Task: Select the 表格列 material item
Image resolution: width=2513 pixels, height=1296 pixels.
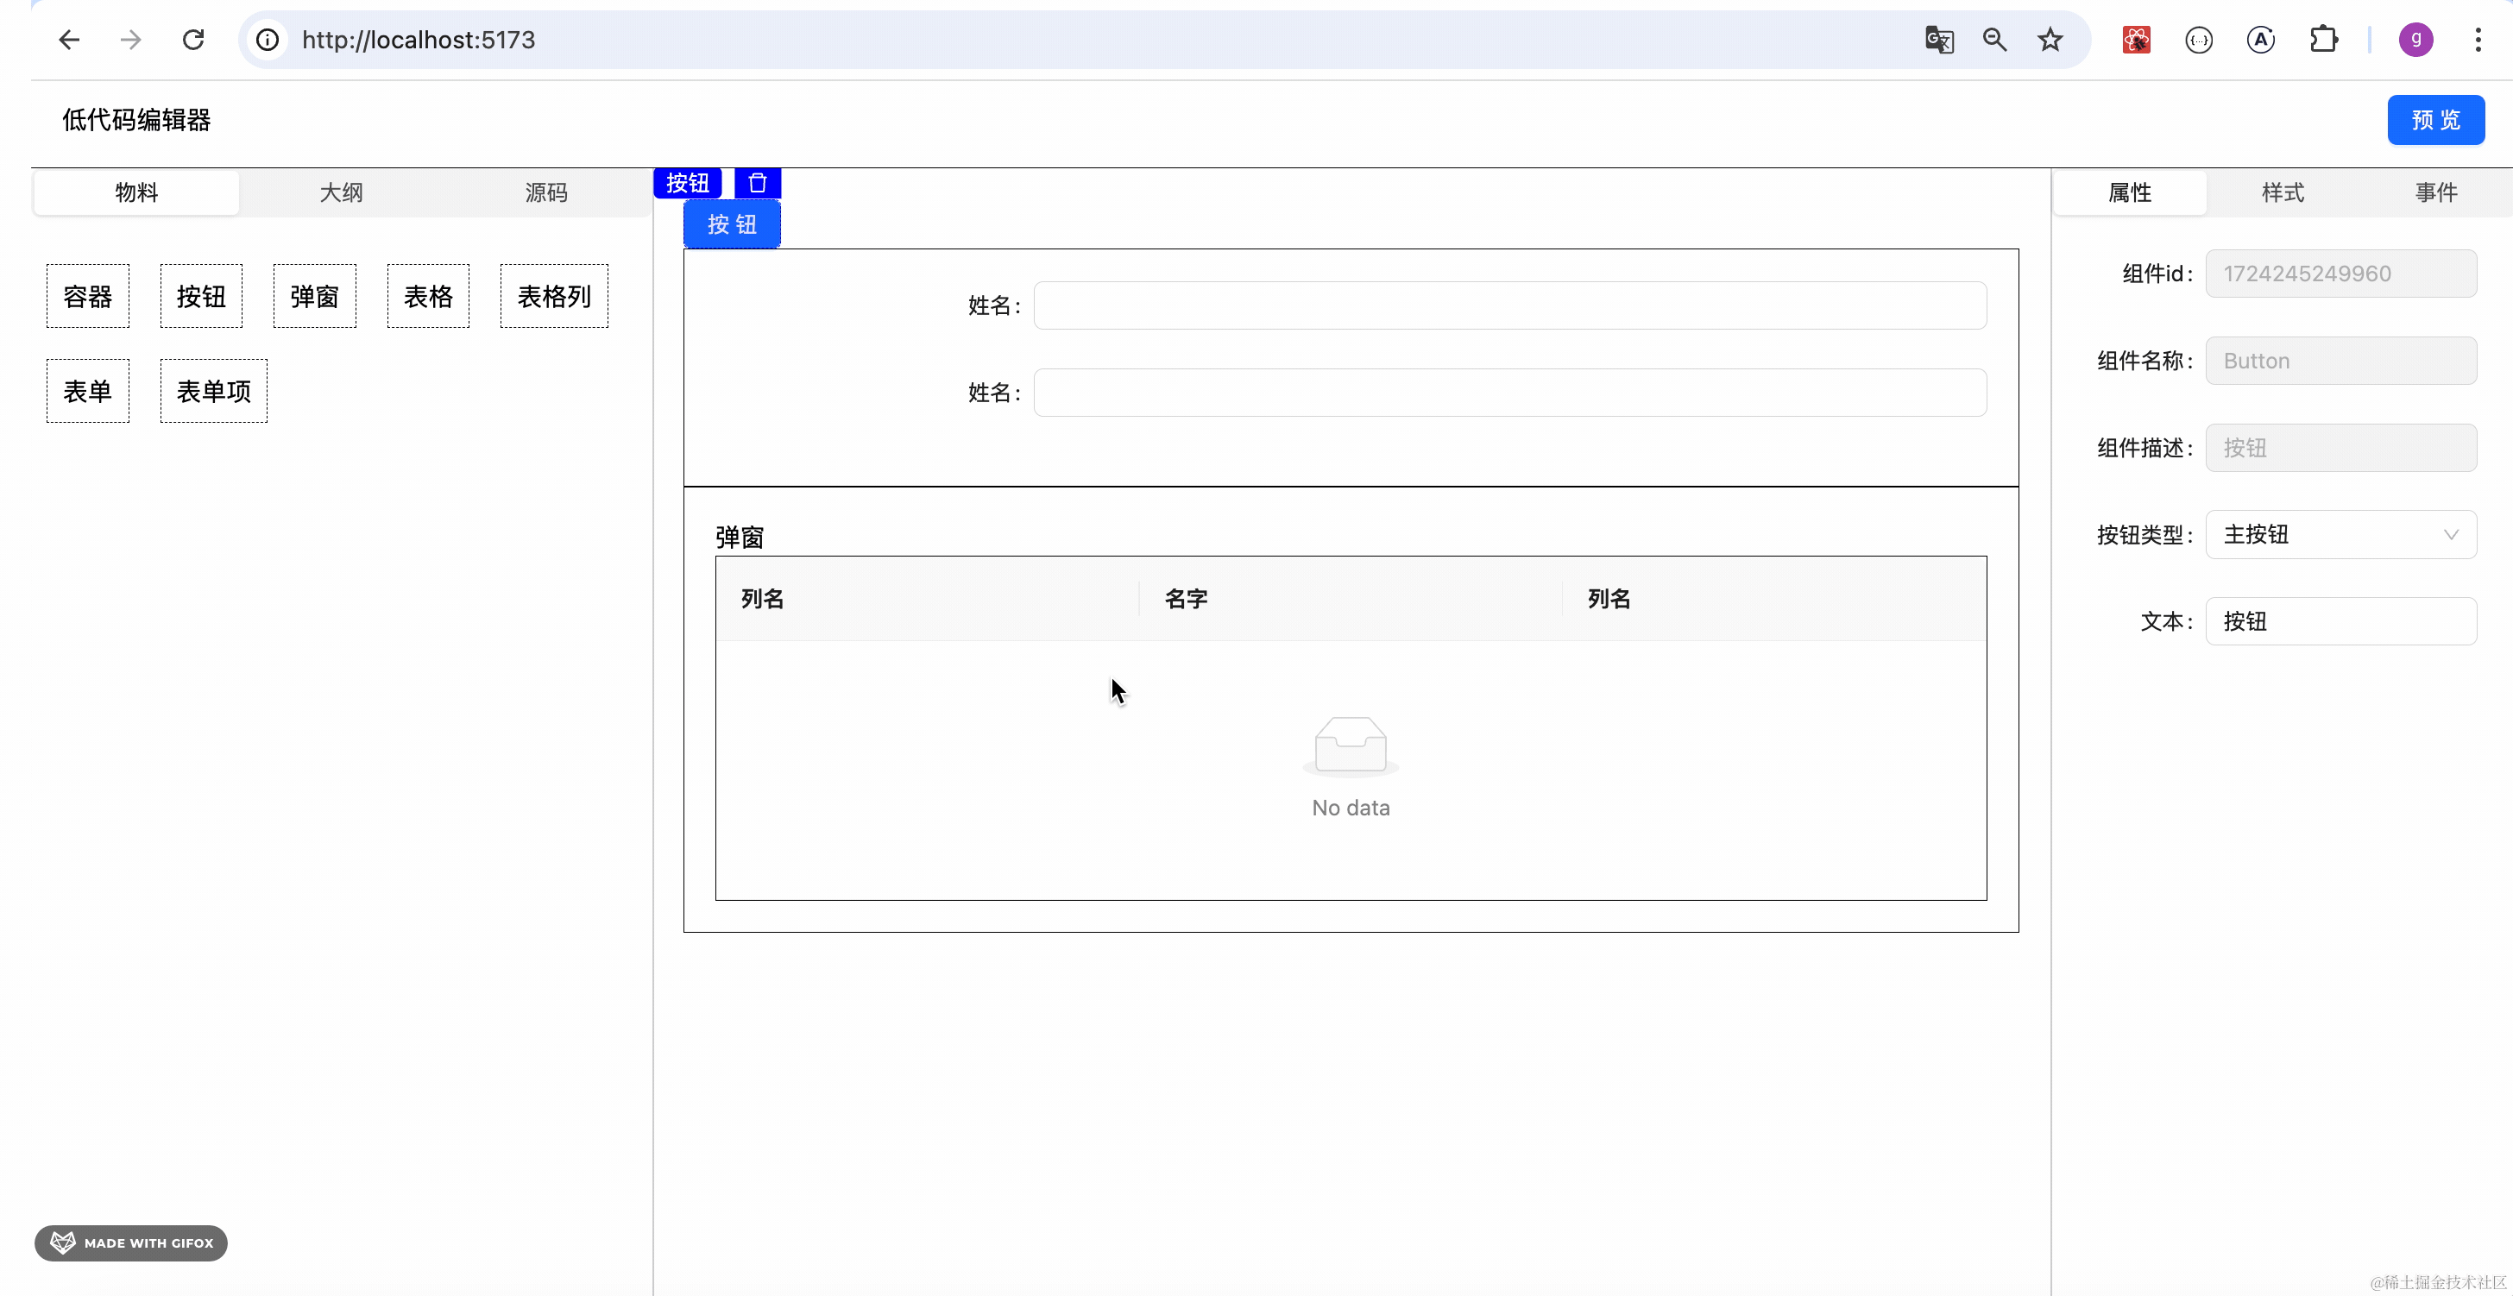Action: coord(554,297)
